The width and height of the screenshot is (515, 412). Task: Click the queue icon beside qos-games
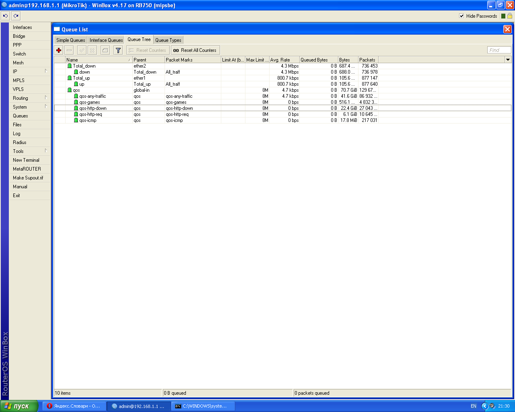click(x=76, y=102)
